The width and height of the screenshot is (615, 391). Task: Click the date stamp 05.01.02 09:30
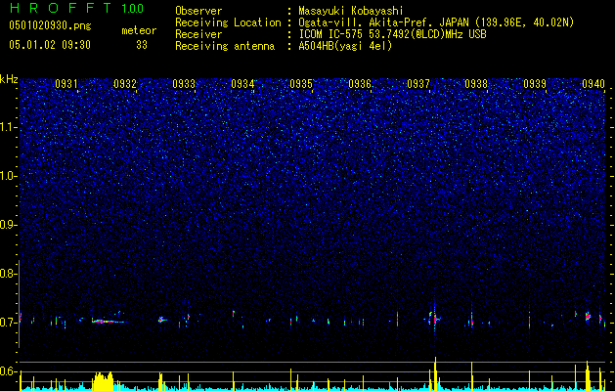[x=50, y=45]
